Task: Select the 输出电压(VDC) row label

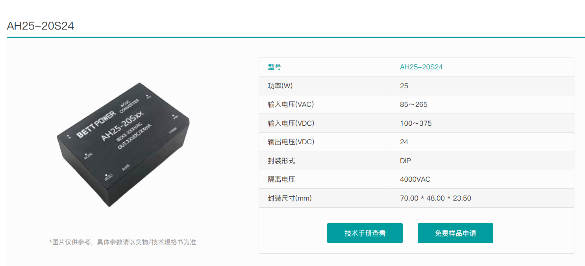Action: (x=291, y=142)
